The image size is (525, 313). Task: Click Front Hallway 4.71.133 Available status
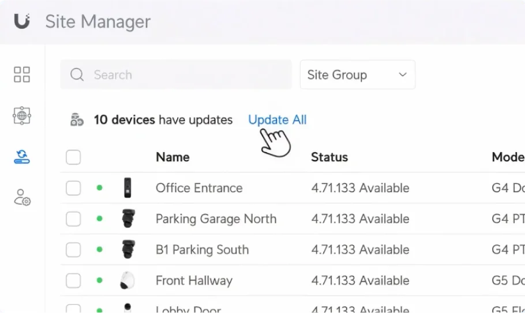[x=360, y=280]
